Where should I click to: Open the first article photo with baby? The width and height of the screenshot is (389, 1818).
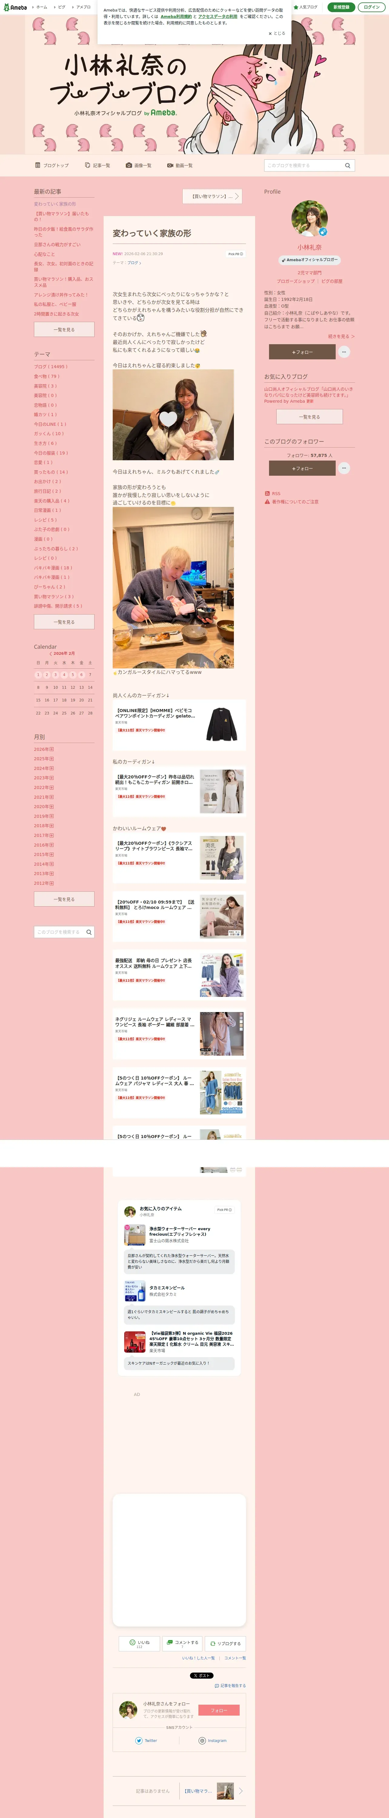(173, 415)
